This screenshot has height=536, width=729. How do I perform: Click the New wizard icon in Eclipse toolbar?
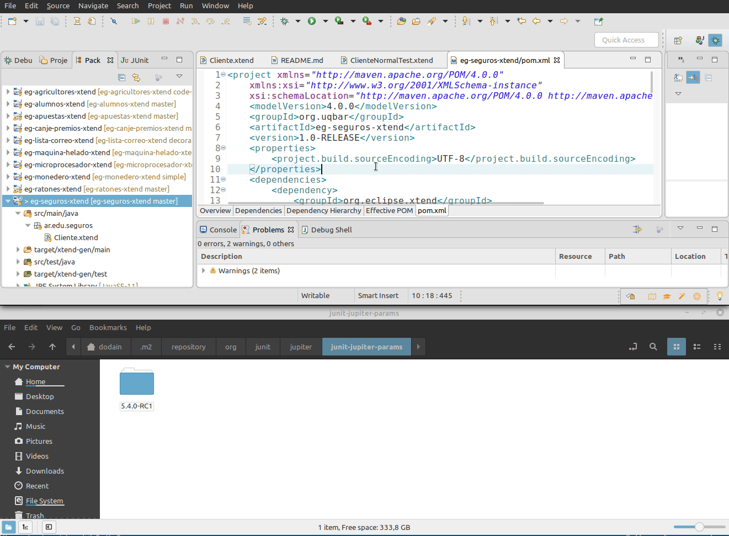(x=12, y=22)
